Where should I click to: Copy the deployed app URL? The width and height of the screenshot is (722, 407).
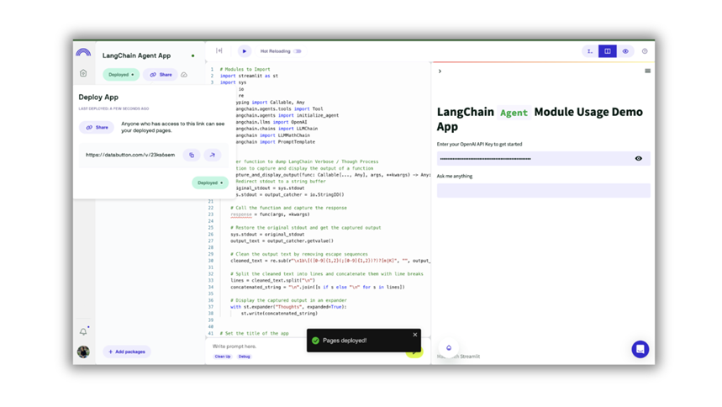pyautogui.click(x=192, y=156)
